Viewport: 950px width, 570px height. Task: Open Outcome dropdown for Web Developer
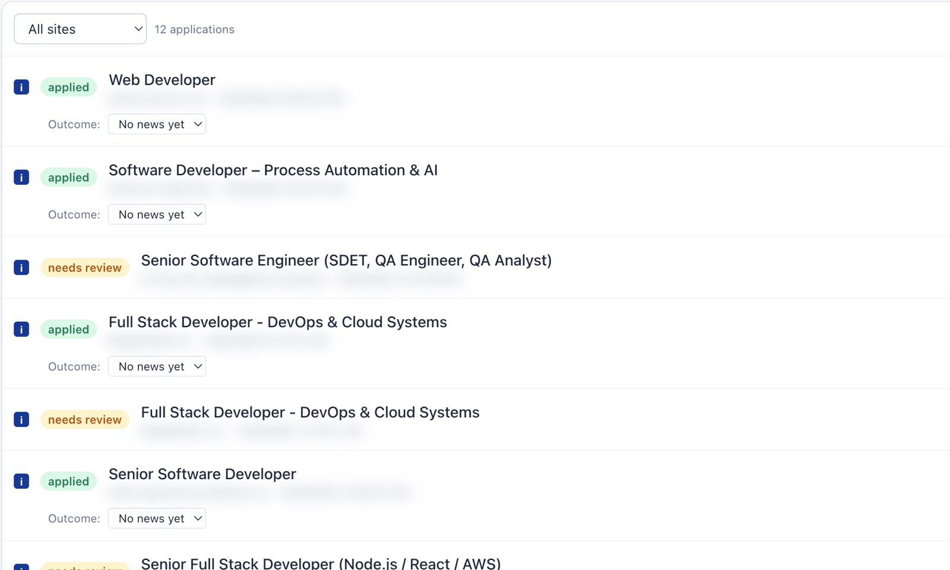click(x=157, y=124)
